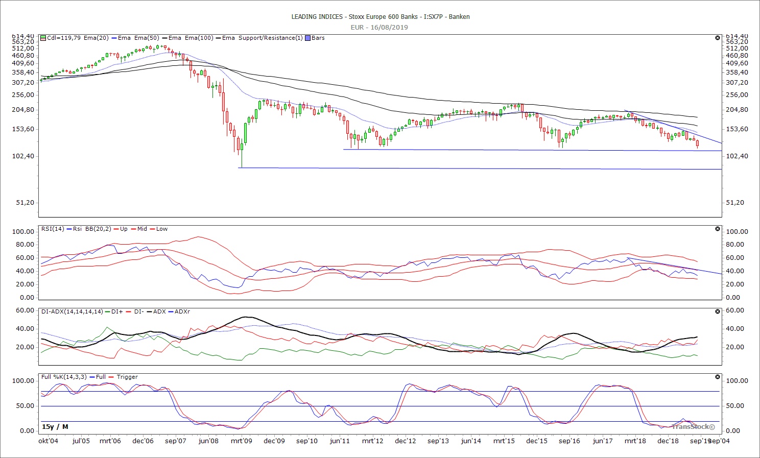Click the 15y / M timeframe label
This screenshot has height=458, width=760.
coord(55,427)
